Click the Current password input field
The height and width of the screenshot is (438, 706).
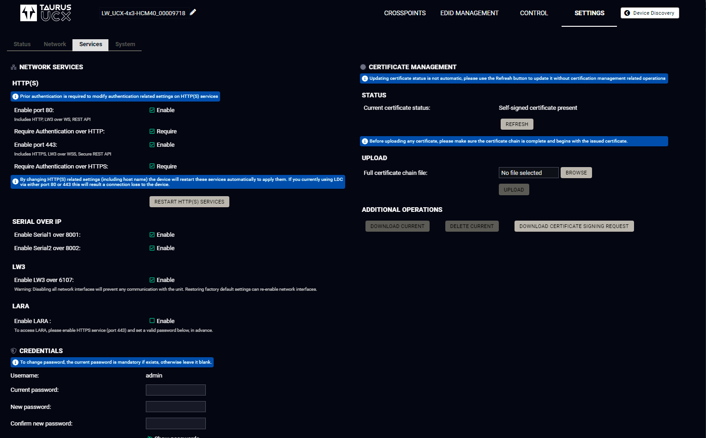tap(175, 390)
